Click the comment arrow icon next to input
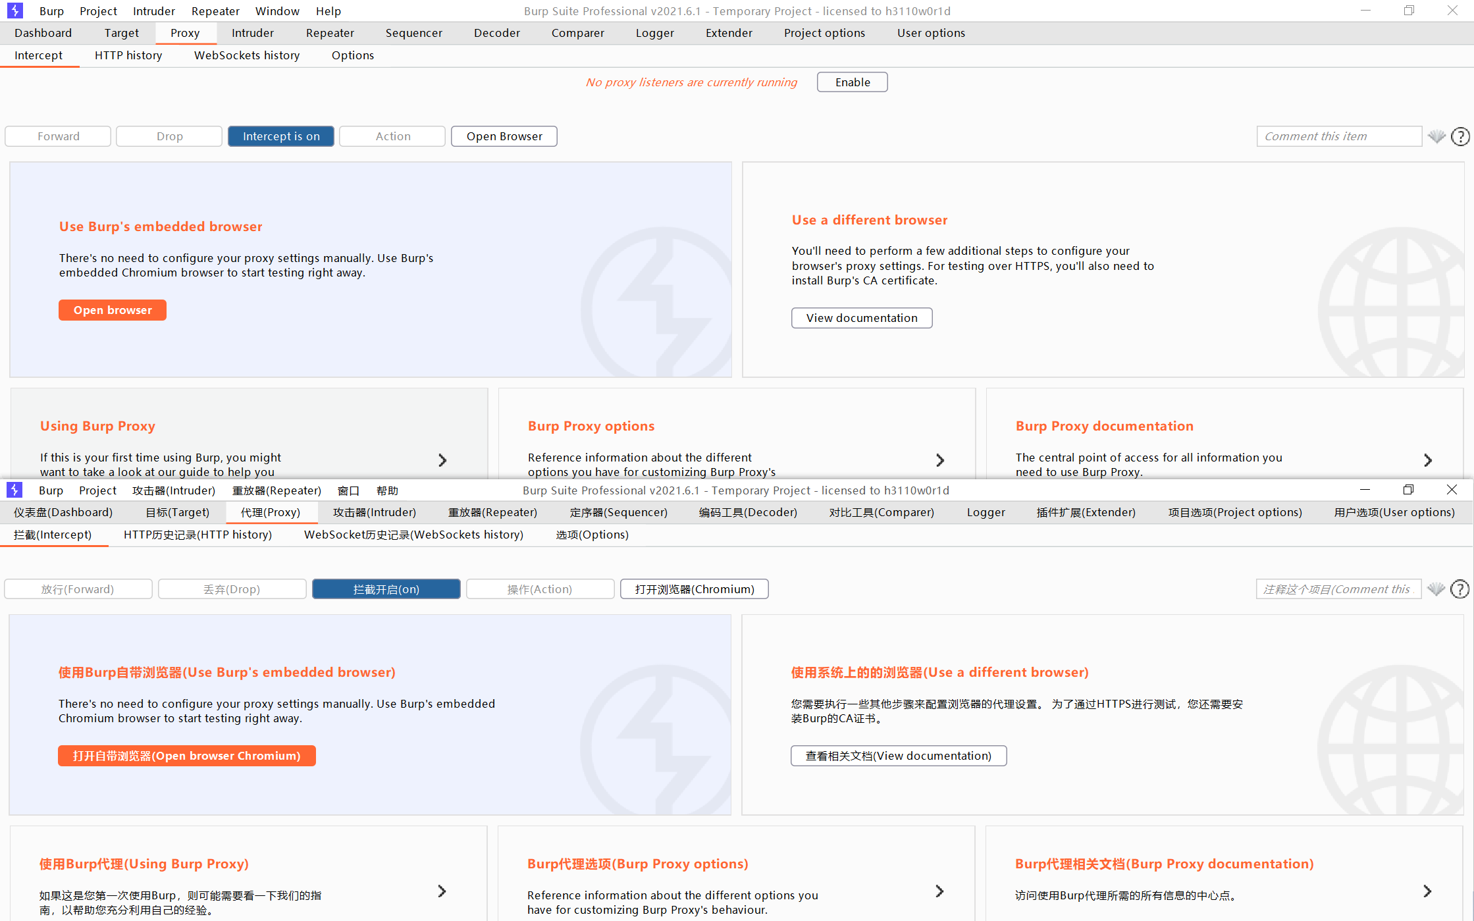Screen dimensions: 1474x921 [1435, 136]
